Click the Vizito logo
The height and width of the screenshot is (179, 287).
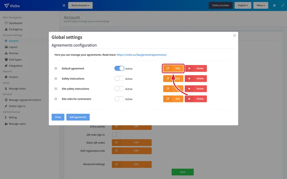(x=12, y=5)
